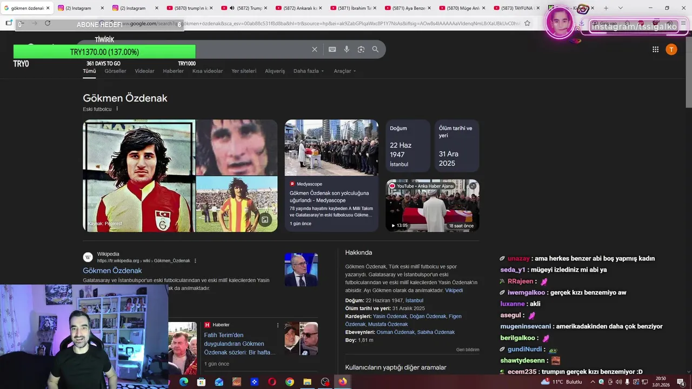The width and height of the screenshot is (692, 389).
Task: Open the Yasin Özdenak sibling link
Action: 390,316
